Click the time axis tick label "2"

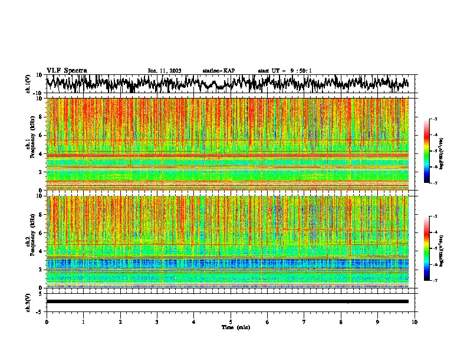tap(120, 322)
